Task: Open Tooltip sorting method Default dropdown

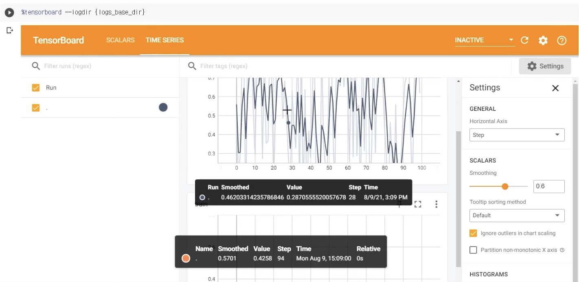Action: (x=517, y=215)
